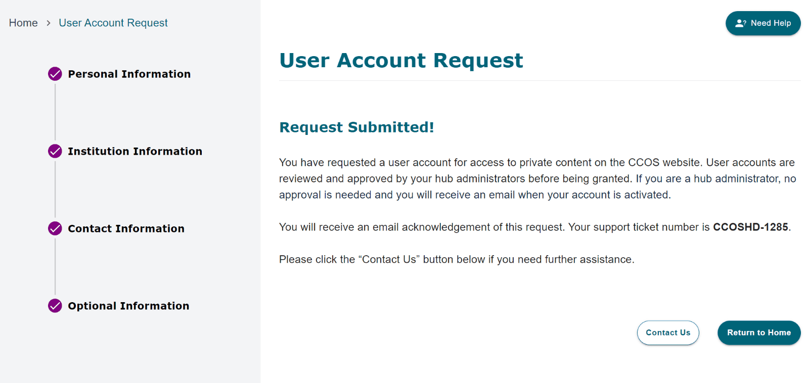Click the breadcrumb chevron separator arrow
The width and height of the screenshot is (809, 383).
49,23
